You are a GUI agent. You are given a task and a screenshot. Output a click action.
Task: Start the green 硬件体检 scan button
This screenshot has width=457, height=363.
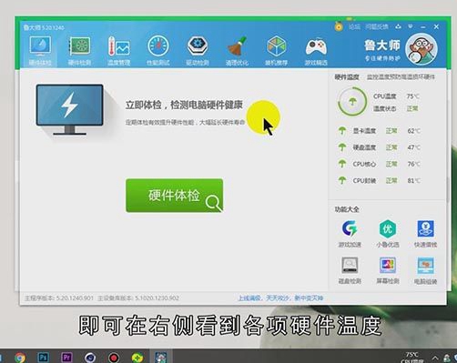[x=175, y=196]
